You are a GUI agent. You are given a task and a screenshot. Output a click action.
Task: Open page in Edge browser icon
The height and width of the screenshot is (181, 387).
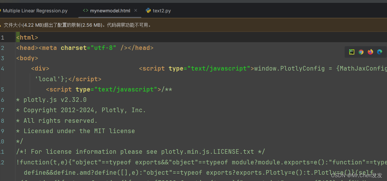tap(380, 52)
